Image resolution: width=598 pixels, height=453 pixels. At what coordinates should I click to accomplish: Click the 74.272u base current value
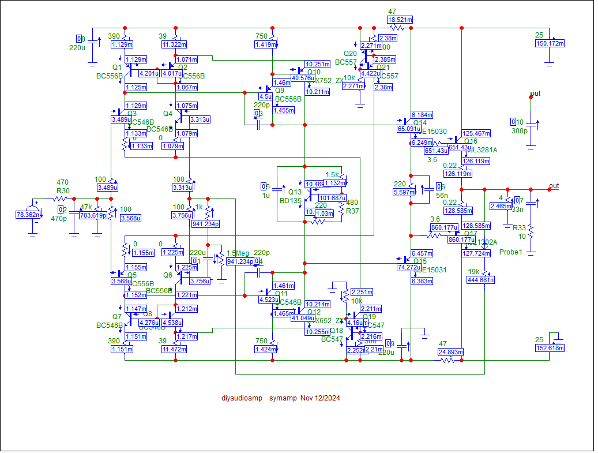click(x=409, y=268)
